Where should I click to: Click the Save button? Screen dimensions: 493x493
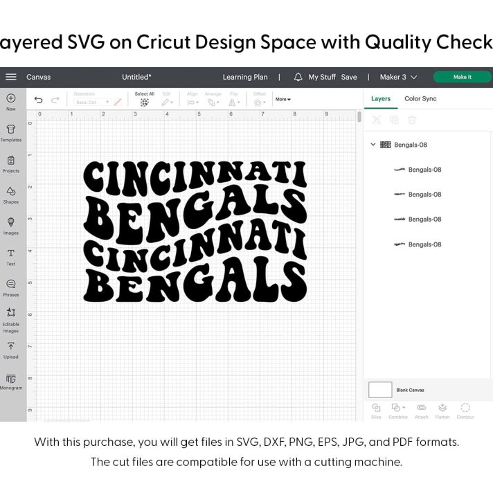tap(349, 77)
